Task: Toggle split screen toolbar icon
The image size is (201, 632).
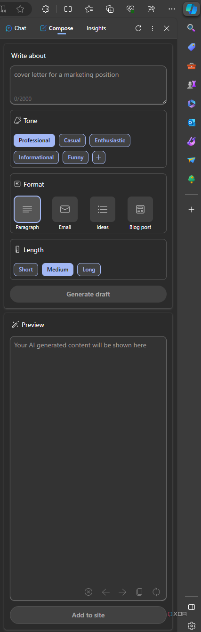Action: point(68,9)
